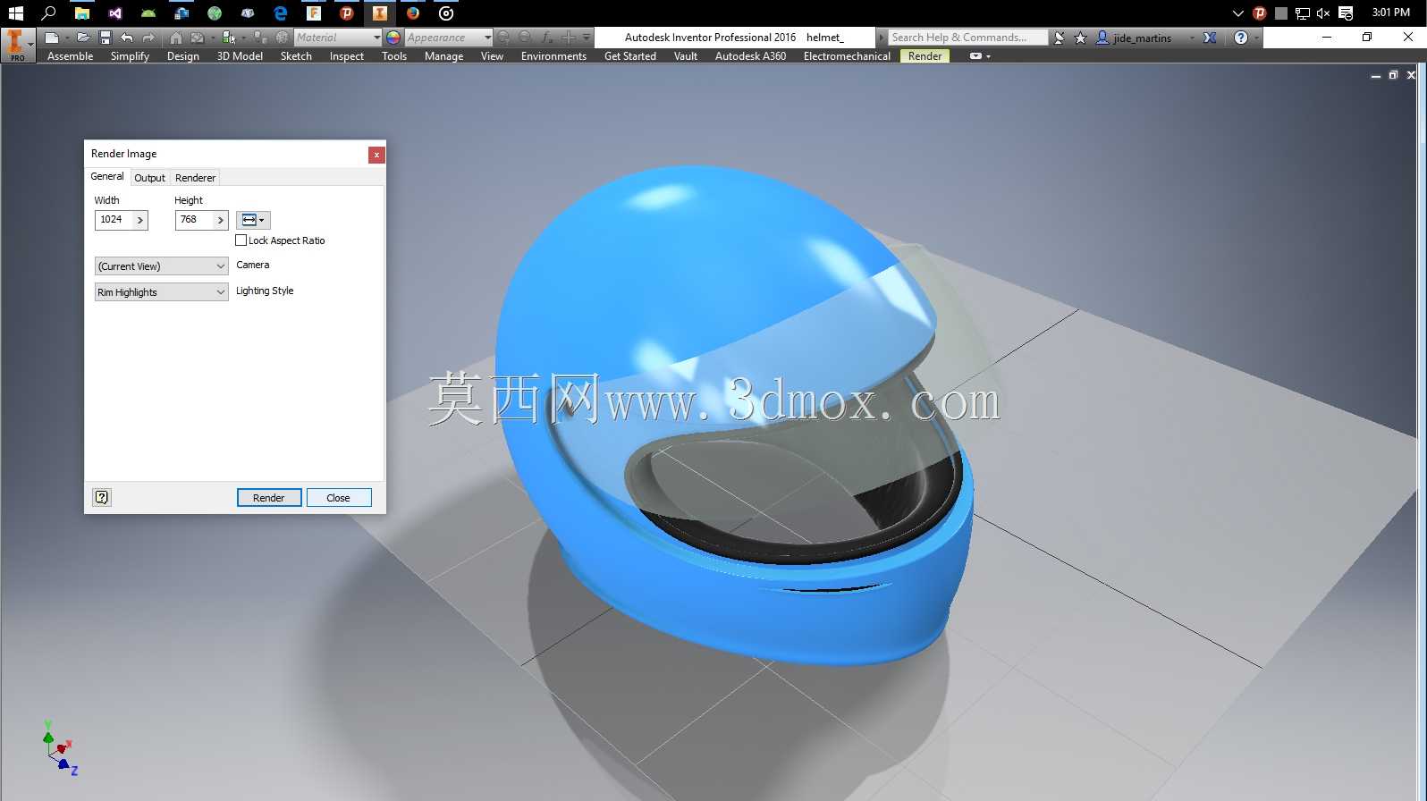
Task: Click the Search Help & Commands box
Action: [967, 38]
